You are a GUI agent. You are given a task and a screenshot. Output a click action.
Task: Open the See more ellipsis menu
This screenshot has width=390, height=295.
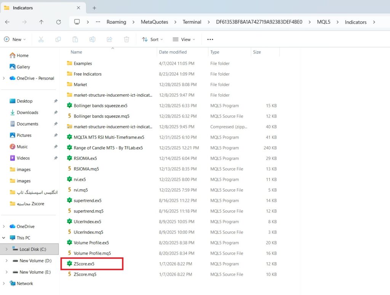tap(210, 39)
